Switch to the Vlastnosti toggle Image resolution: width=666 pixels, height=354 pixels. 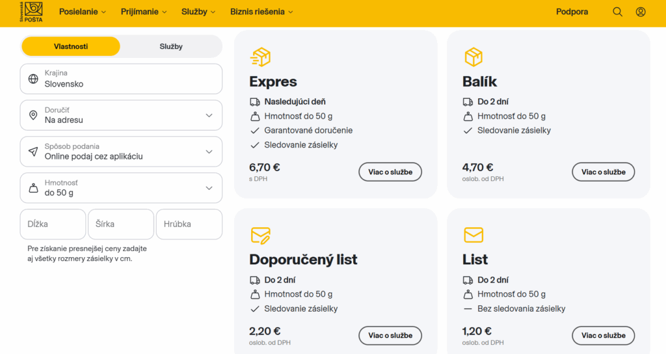pyautogui.click(x=71, y=46)
